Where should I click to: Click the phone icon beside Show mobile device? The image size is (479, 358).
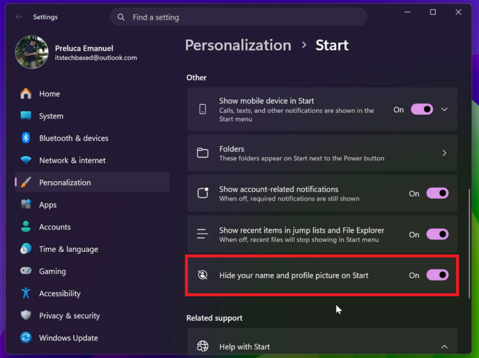[x=203, y=109]
